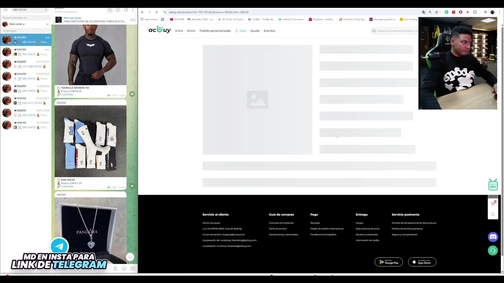Open the Plug4.me bookmark
This screenshot has height=283, width=504.
pyautogui.click(x=321, y=19)
